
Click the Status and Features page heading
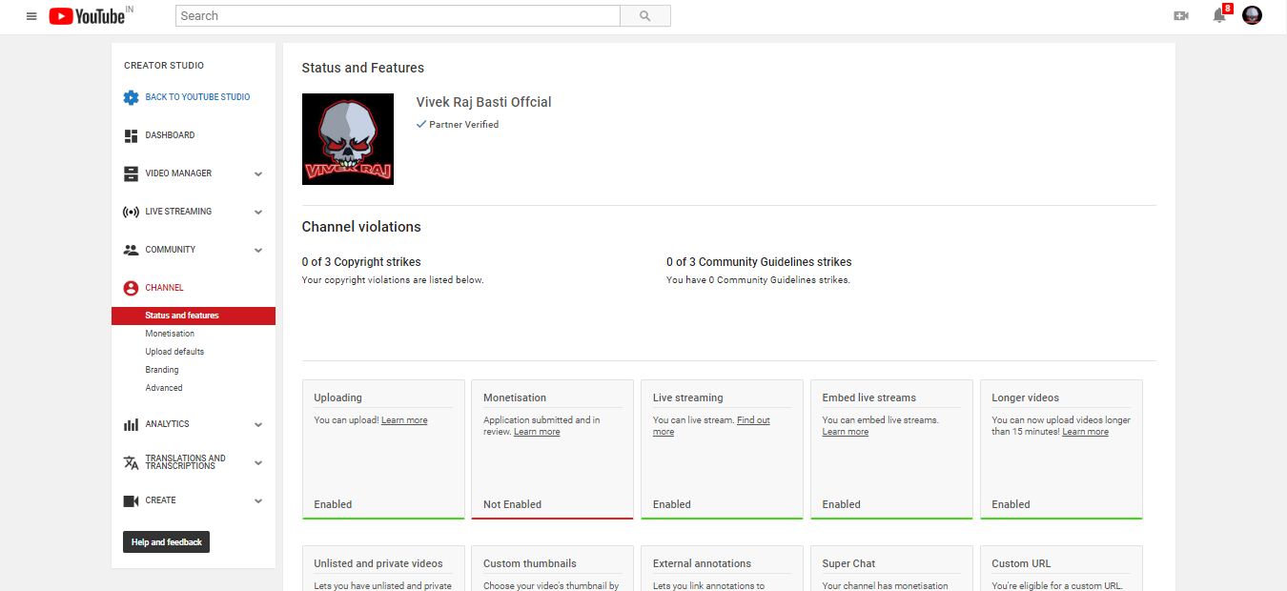pyautogui.click(x=363, y=68)
